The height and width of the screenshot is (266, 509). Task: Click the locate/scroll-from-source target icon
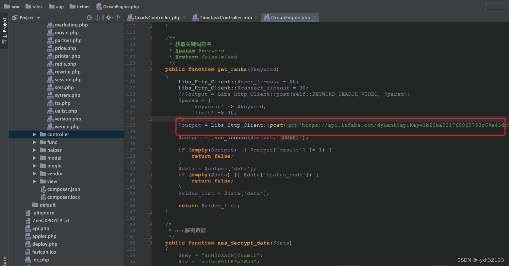(x=89, y=18)
